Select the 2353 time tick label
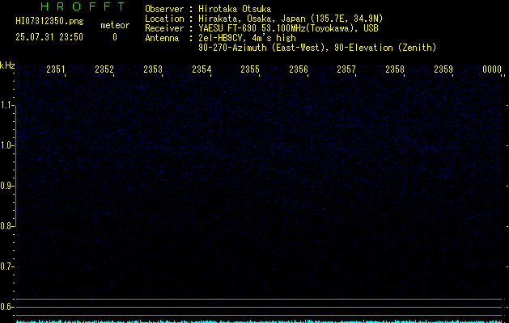The width and height of the screenshot is (509, 323). pos(153,70)
